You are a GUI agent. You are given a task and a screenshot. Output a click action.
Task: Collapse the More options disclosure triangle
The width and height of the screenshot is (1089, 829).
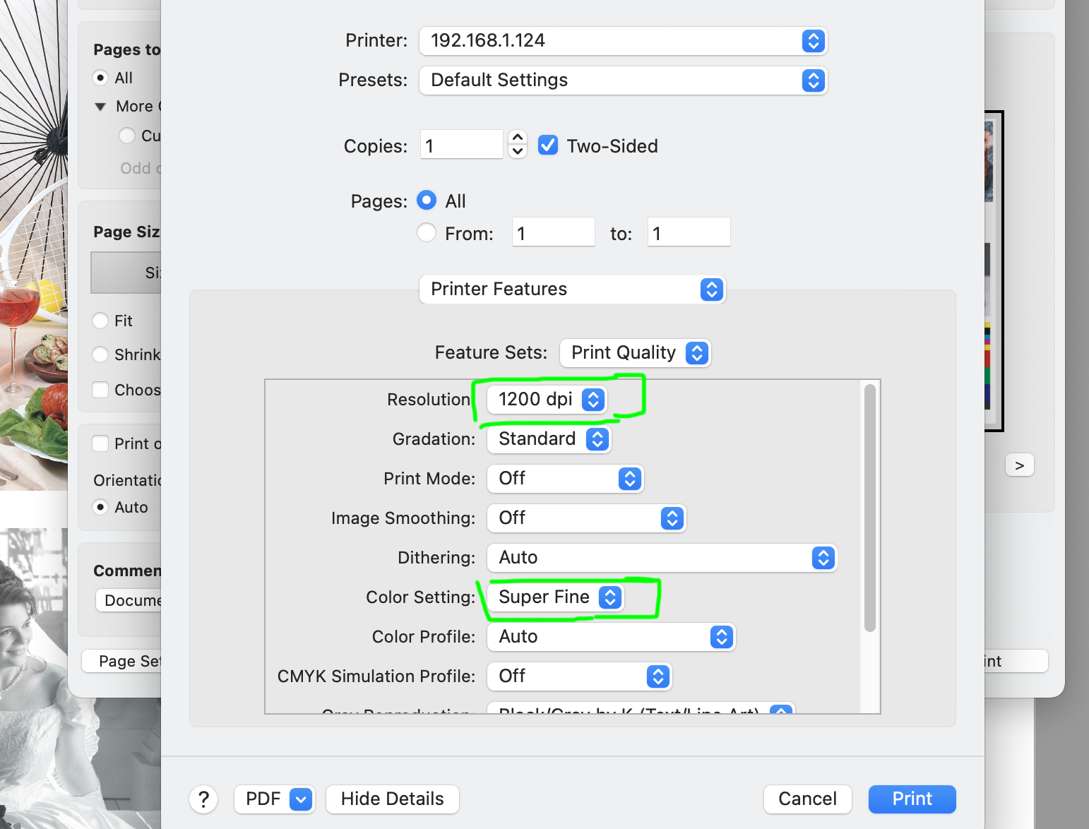[100, 106]
